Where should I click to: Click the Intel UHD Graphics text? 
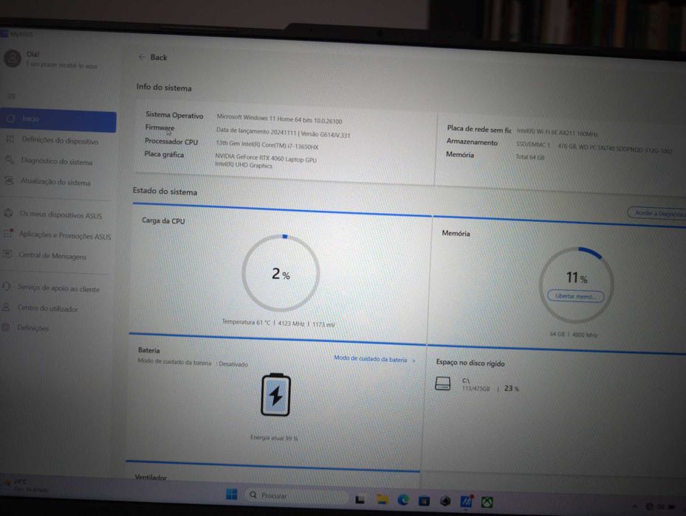pyautogui.click(x=243, y=166)
